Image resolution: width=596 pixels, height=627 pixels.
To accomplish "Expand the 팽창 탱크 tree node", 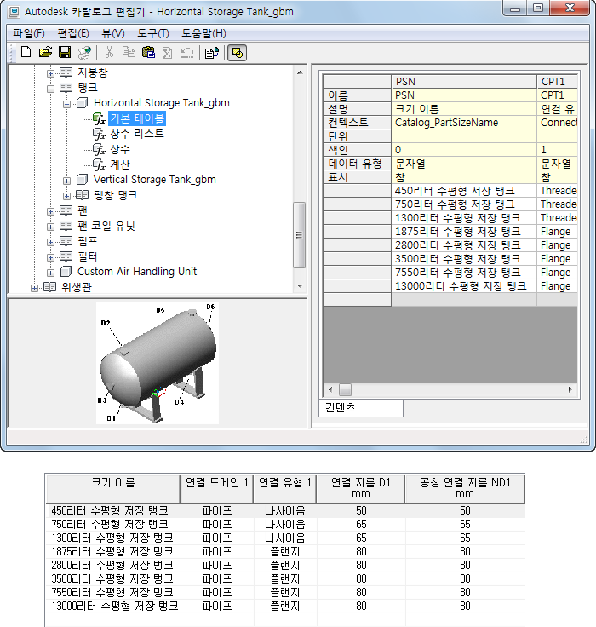I will [66, 196].
